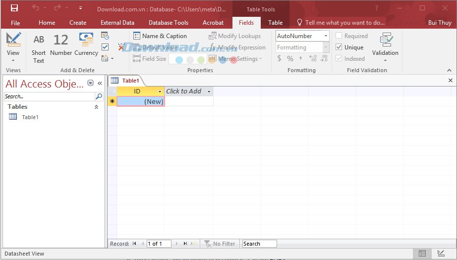Add a Number field
The width and height of the screenshot is (457, 260).
[x=61, y=44]
